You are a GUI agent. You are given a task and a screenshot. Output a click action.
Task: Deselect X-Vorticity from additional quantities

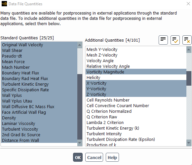136,83
